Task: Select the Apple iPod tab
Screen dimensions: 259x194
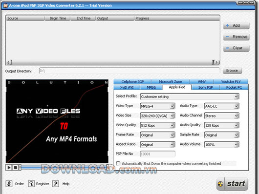Action: pyautogui.click(x=177, y=87)
